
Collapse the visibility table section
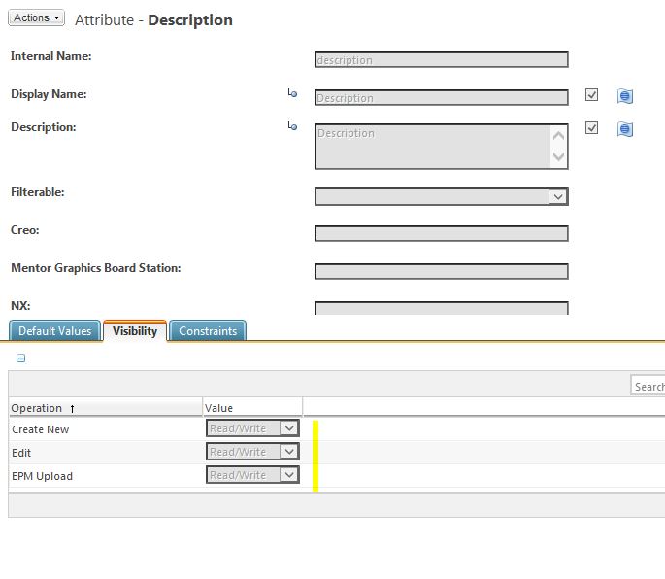(x=20, y=358)
